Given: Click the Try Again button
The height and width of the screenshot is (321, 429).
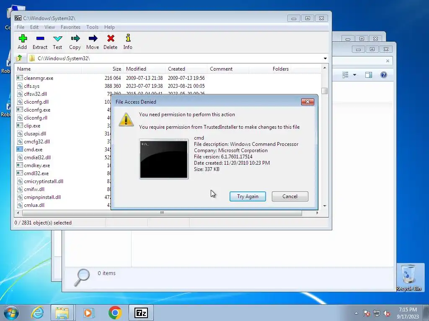Looking at the screenshot, I should click(x=248, y=196).
